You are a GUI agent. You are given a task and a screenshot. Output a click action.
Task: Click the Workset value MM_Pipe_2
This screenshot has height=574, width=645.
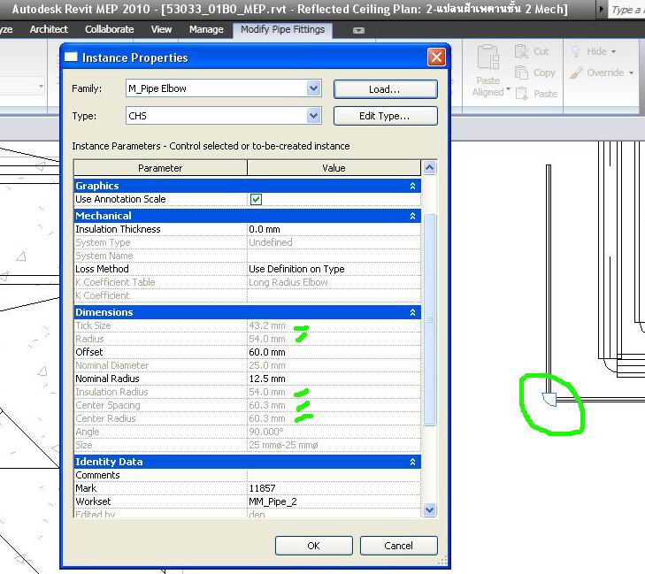pos(334,501)
